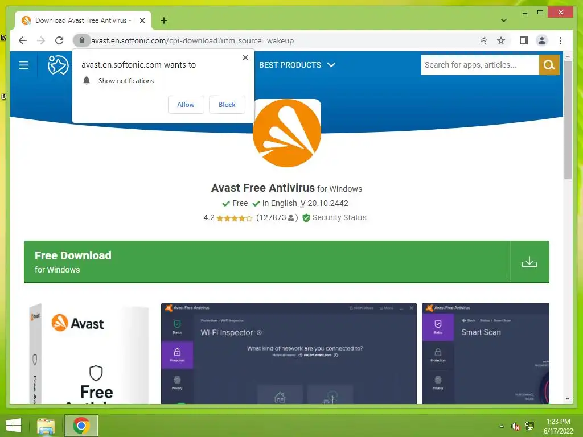This screenshot has width=583, height=437.
Task: Open the Smart Scan screenshot
Action: tap(485, 353)
